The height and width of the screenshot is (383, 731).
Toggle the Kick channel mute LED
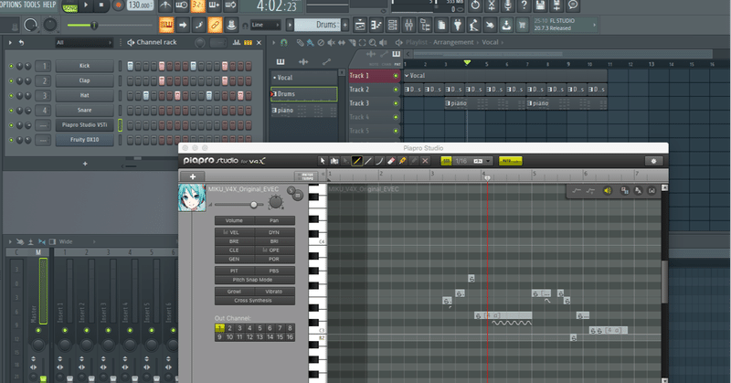tap(11, 66)
